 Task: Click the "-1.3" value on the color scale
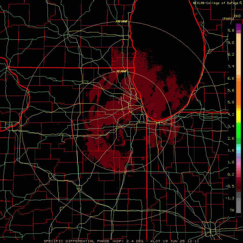point(230,198)
